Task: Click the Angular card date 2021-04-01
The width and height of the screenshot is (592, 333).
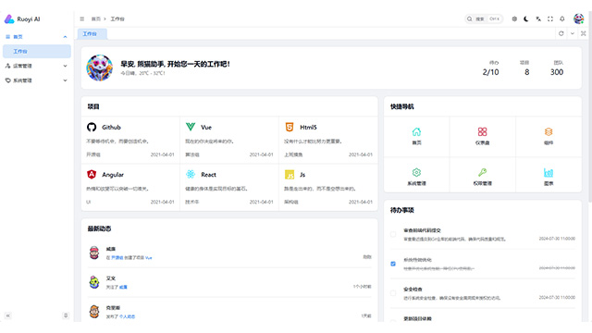Action: pos(163,202)
